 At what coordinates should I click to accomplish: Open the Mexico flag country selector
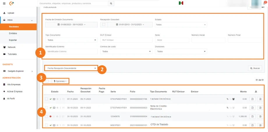[181, 3]
